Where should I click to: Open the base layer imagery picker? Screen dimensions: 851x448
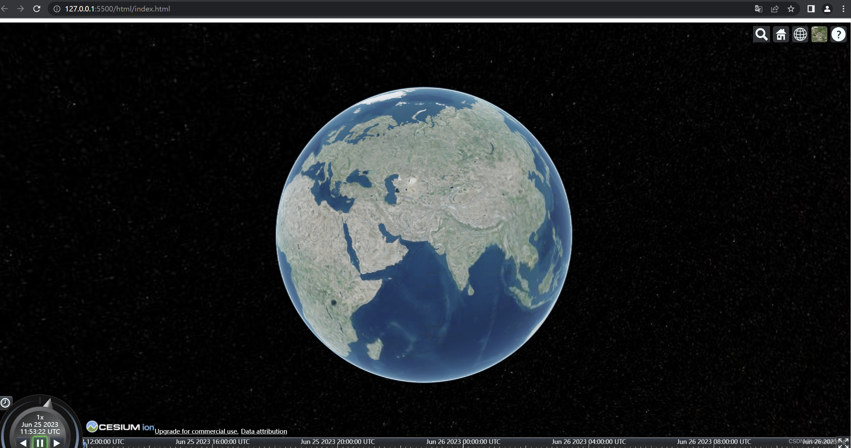point(819,34)
